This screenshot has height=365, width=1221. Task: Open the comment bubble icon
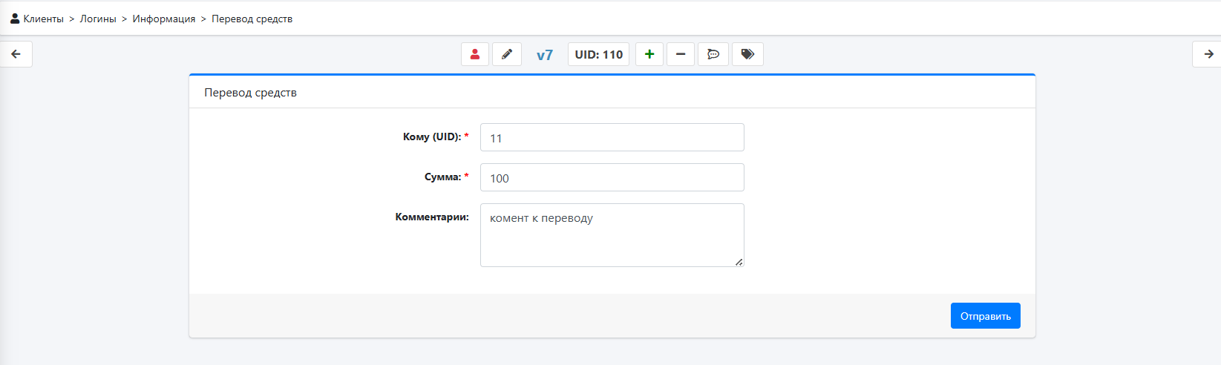coord(713,54)
